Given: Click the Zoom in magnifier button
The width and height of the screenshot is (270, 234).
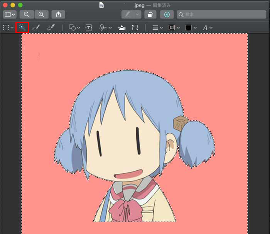Looking at the screenshot, I should [x=41, y=14].
